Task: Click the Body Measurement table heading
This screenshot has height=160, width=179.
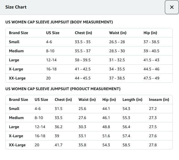Action: 59,22
